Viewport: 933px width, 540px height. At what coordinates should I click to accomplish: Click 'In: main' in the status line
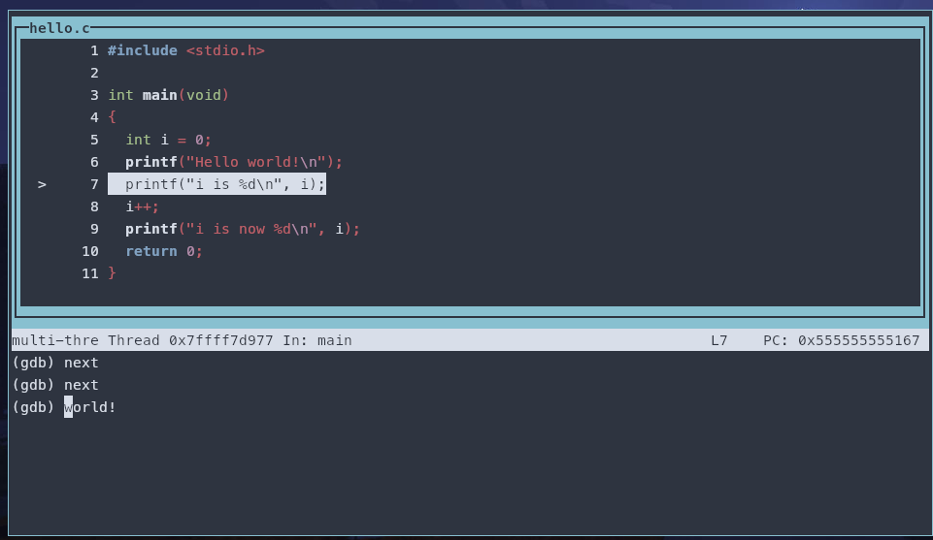tap(317, 340)
